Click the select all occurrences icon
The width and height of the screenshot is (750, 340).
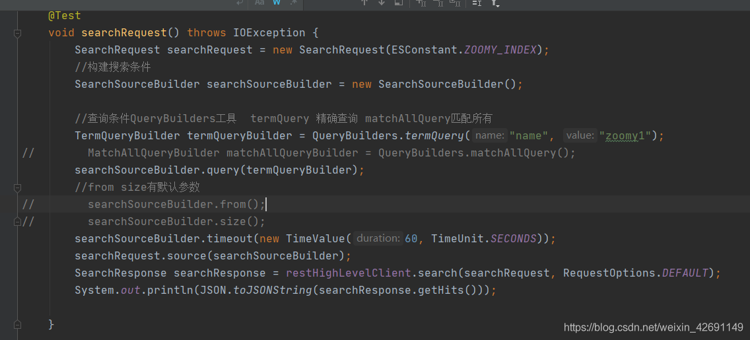[x=455, y=3]
